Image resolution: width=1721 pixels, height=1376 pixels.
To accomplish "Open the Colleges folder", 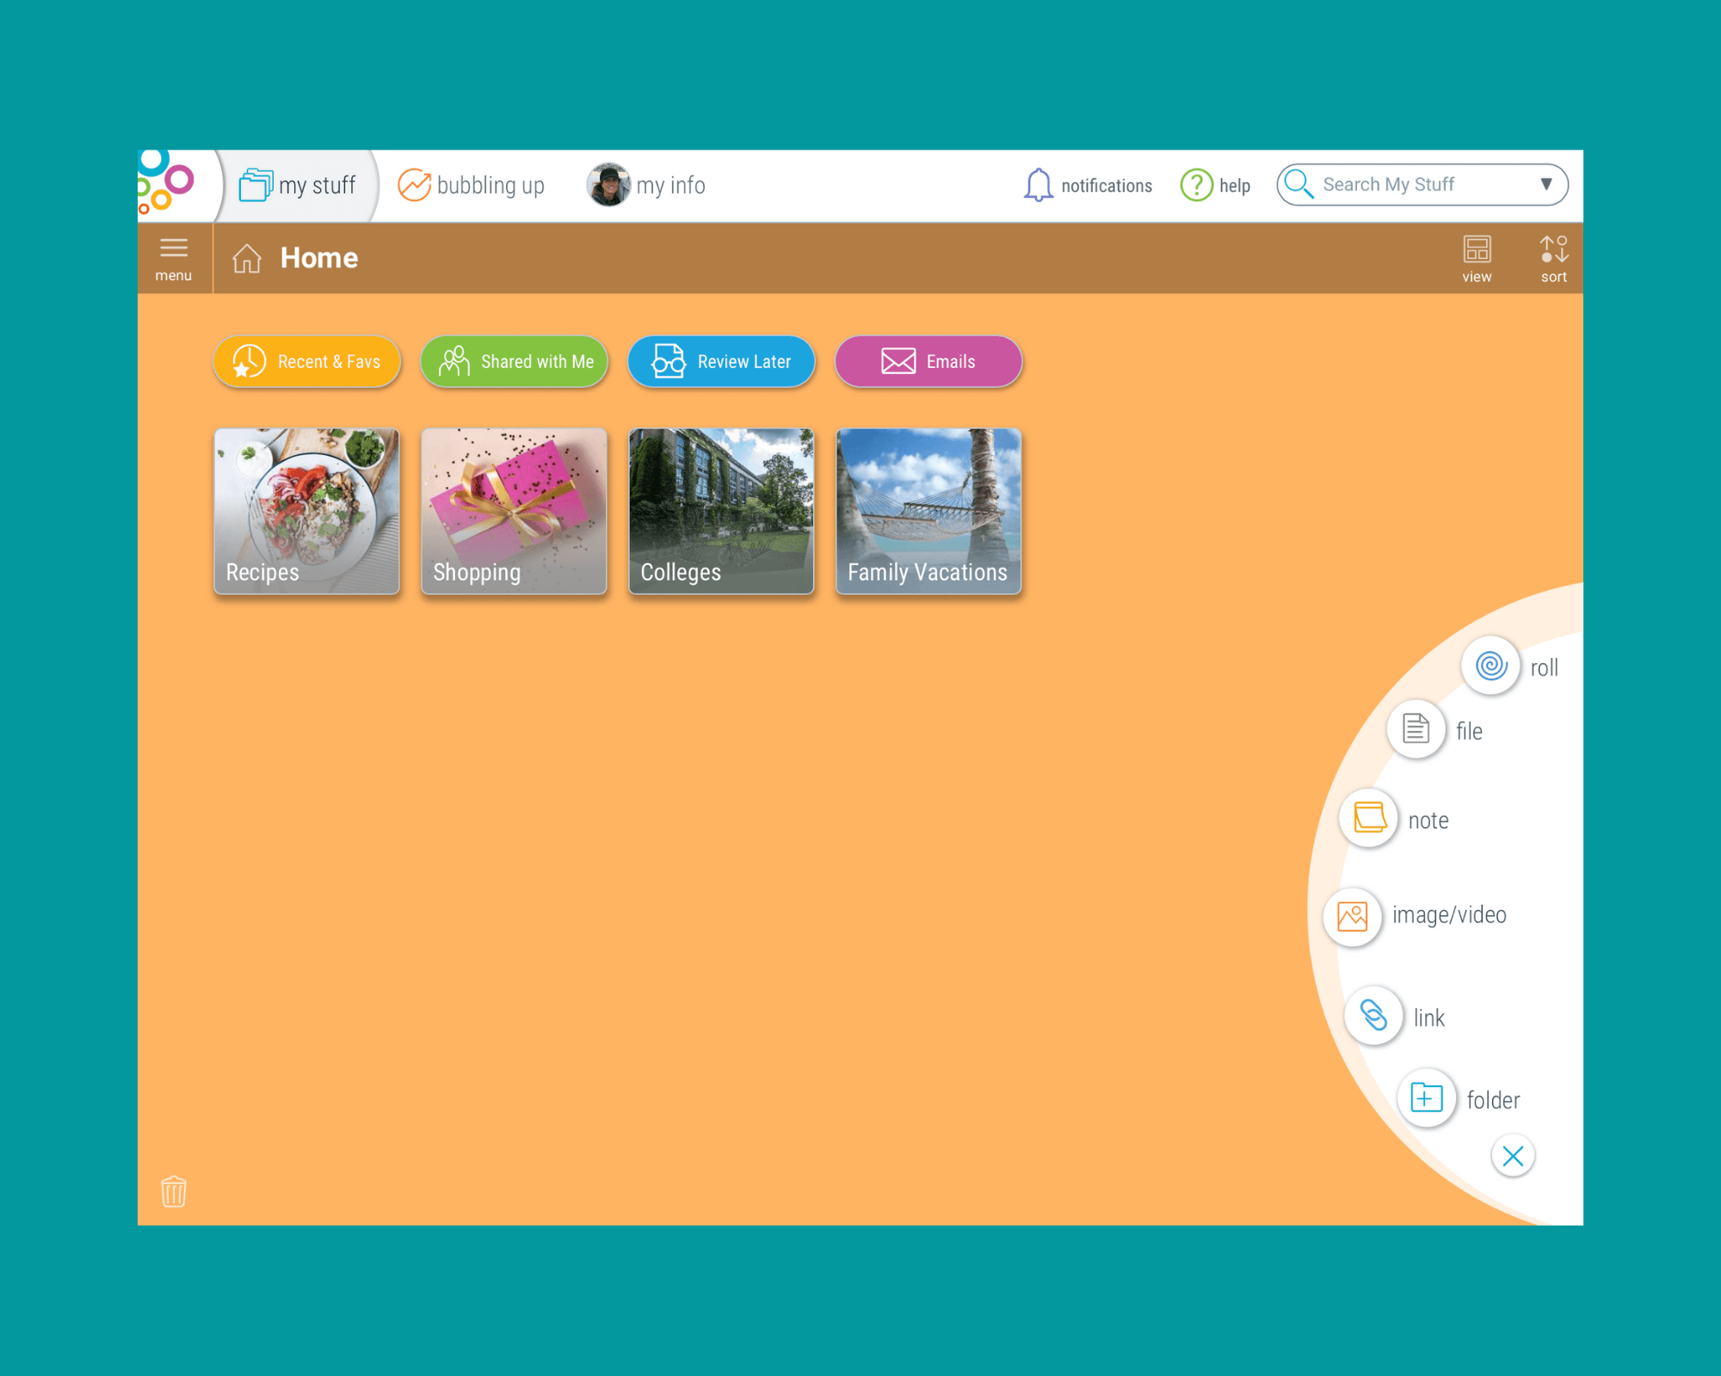I will pos(721,512).
